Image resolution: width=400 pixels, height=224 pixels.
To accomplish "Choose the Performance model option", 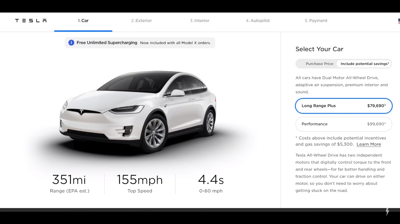I will coord(343,124).
